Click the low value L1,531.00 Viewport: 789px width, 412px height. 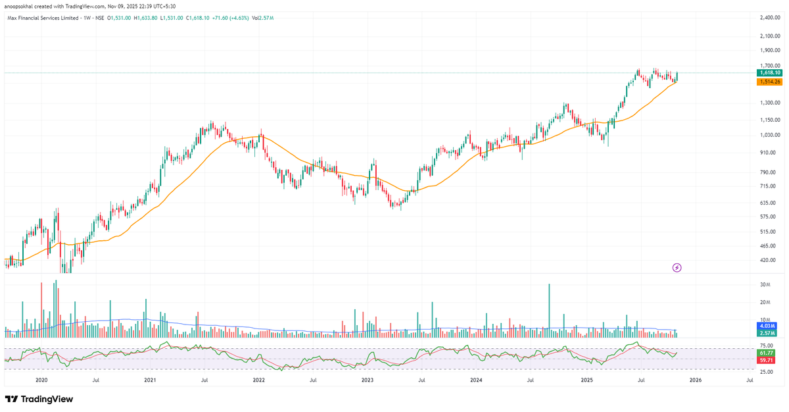click(x=172, y=18)
